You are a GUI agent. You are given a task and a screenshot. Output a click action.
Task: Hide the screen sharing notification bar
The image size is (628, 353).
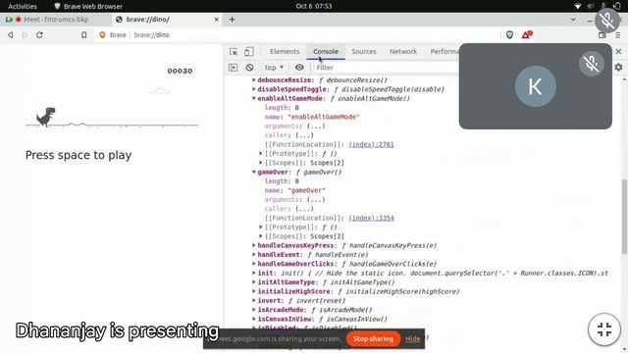412,339
